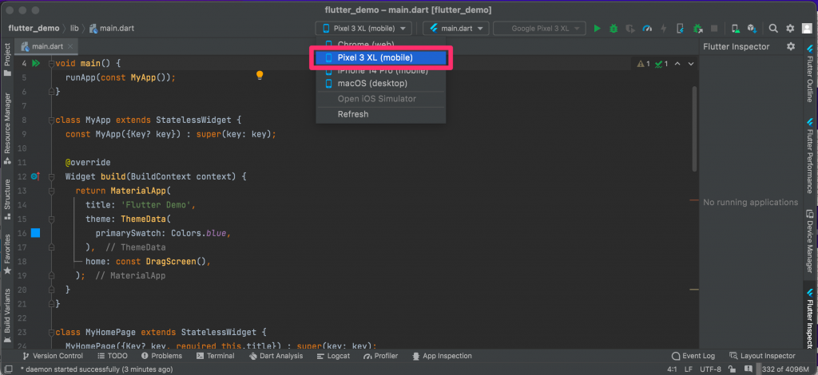The image size is (818, 375).
Task: Click Flutter Attach phone icon in toolbar
Action: pyautogui.click(x=680, y=29)
